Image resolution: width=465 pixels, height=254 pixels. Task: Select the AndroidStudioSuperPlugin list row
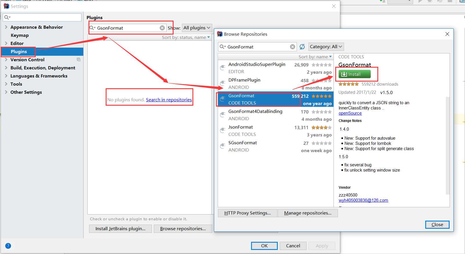275,68
